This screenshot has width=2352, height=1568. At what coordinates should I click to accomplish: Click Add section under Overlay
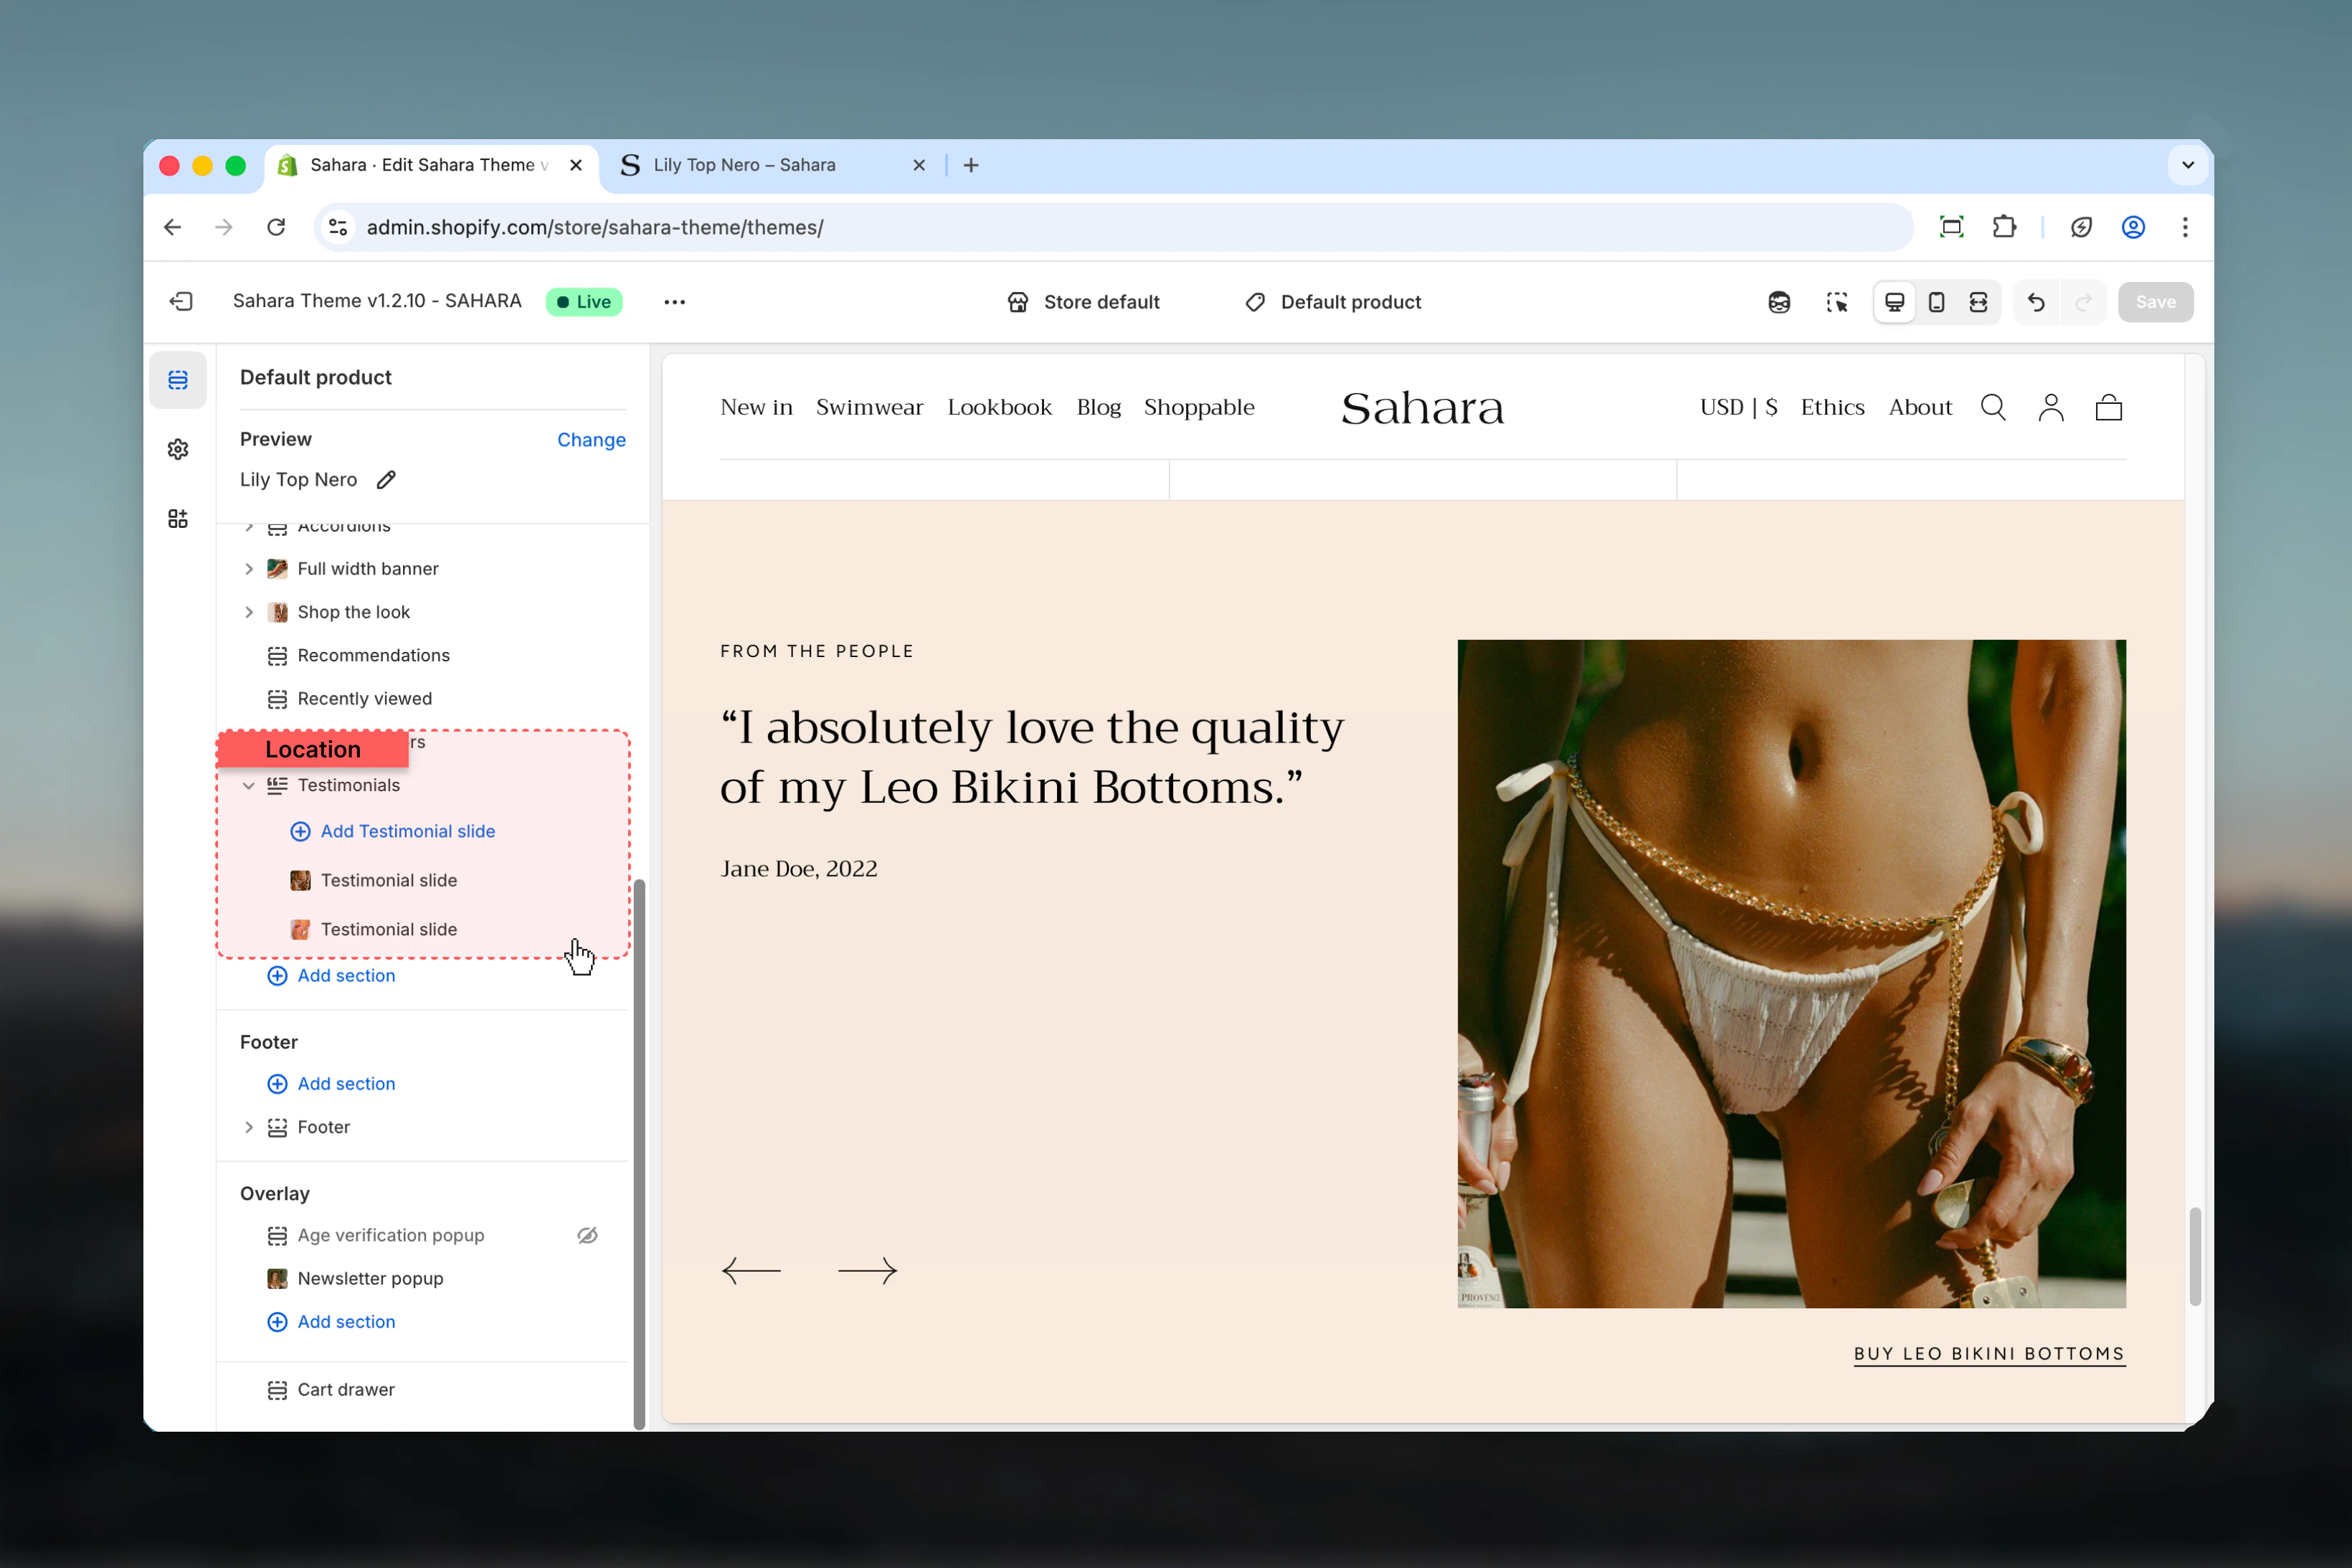[332, 1322]
